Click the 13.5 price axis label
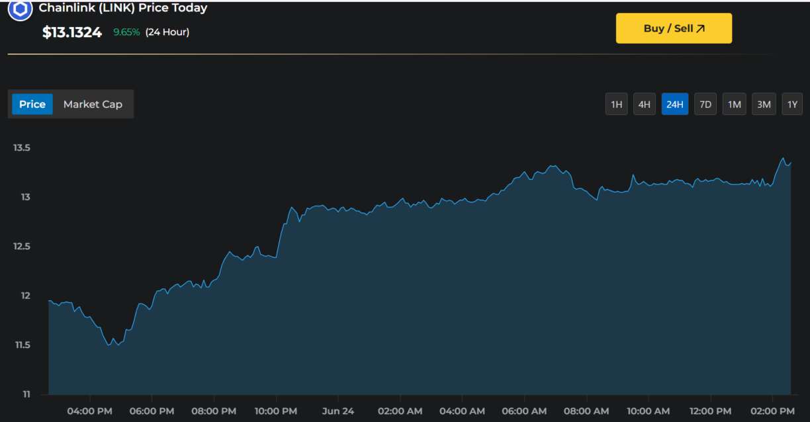Screen dimensions: 810x422 click(x=22, y=148)
